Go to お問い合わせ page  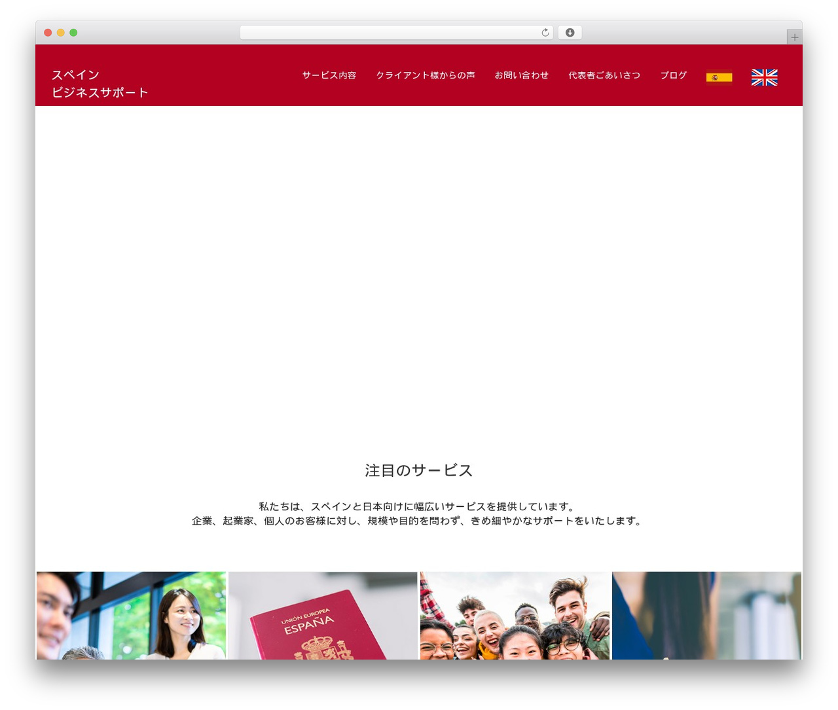tap(522, 75)
